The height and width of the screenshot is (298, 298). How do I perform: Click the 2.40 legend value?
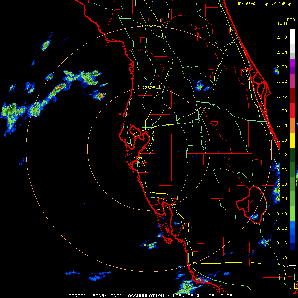coord(282,37)
